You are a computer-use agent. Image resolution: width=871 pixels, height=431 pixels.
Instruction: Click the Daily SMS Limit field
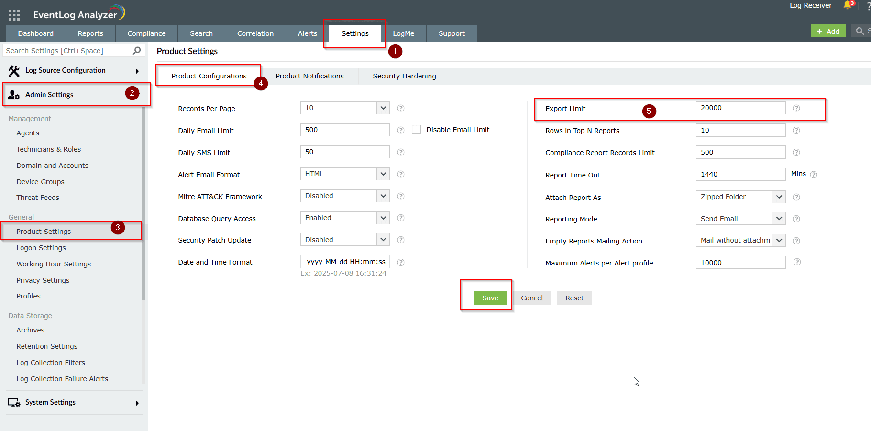(x=345, y=152)
